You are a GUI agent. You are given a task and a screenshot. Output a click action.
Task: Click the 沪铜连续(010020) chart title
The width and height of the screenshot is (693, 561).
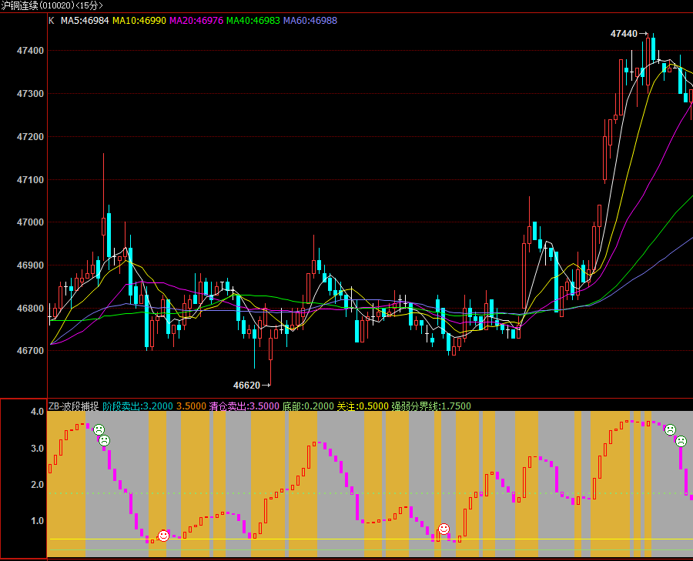pos(52,5)
